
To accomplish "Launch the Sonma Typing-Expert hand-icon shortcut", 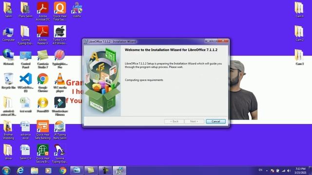I will [x=59, y=154].
